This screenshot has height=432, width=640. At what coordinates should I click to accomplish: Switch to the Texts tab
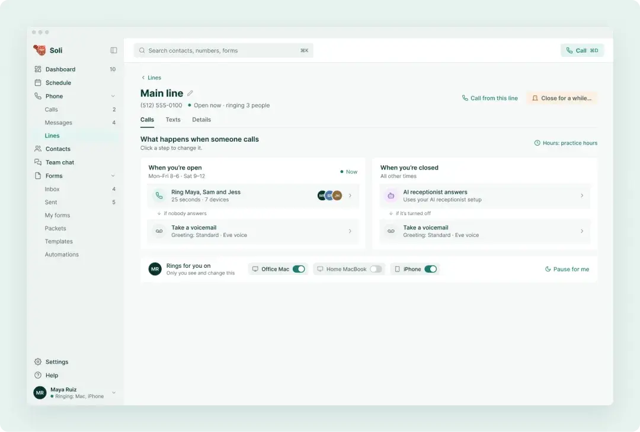coord(173,120)
